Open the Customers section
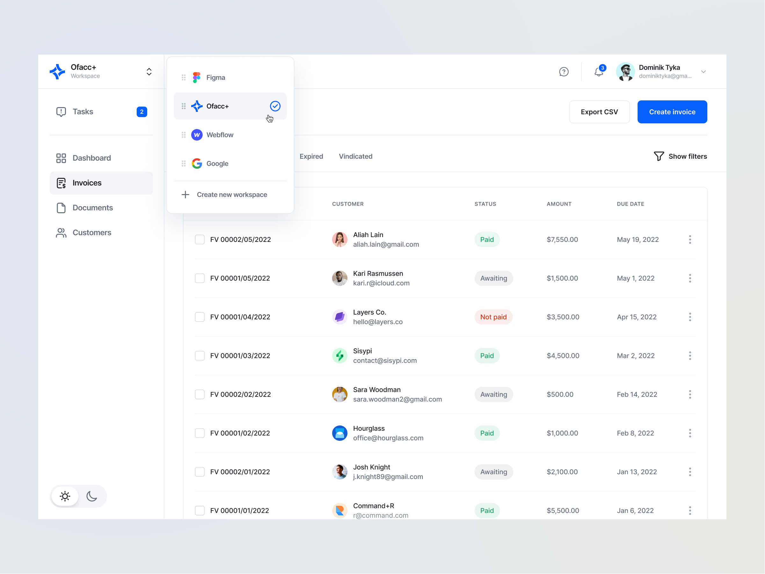 coord(92,232)
